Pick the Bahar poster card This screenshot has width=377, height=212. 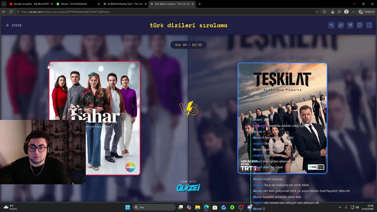point(95,118)
